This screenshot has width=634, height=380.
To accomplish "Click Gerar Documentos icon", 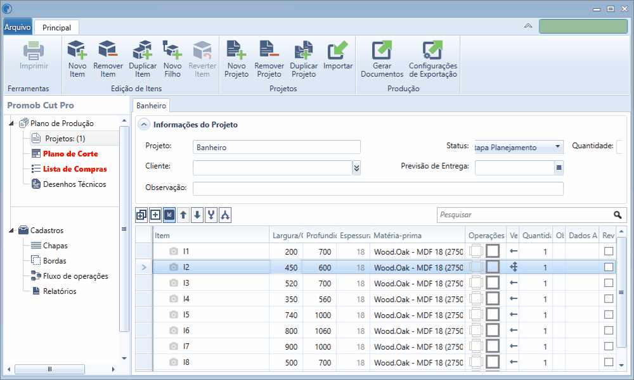I will (382, 49).
